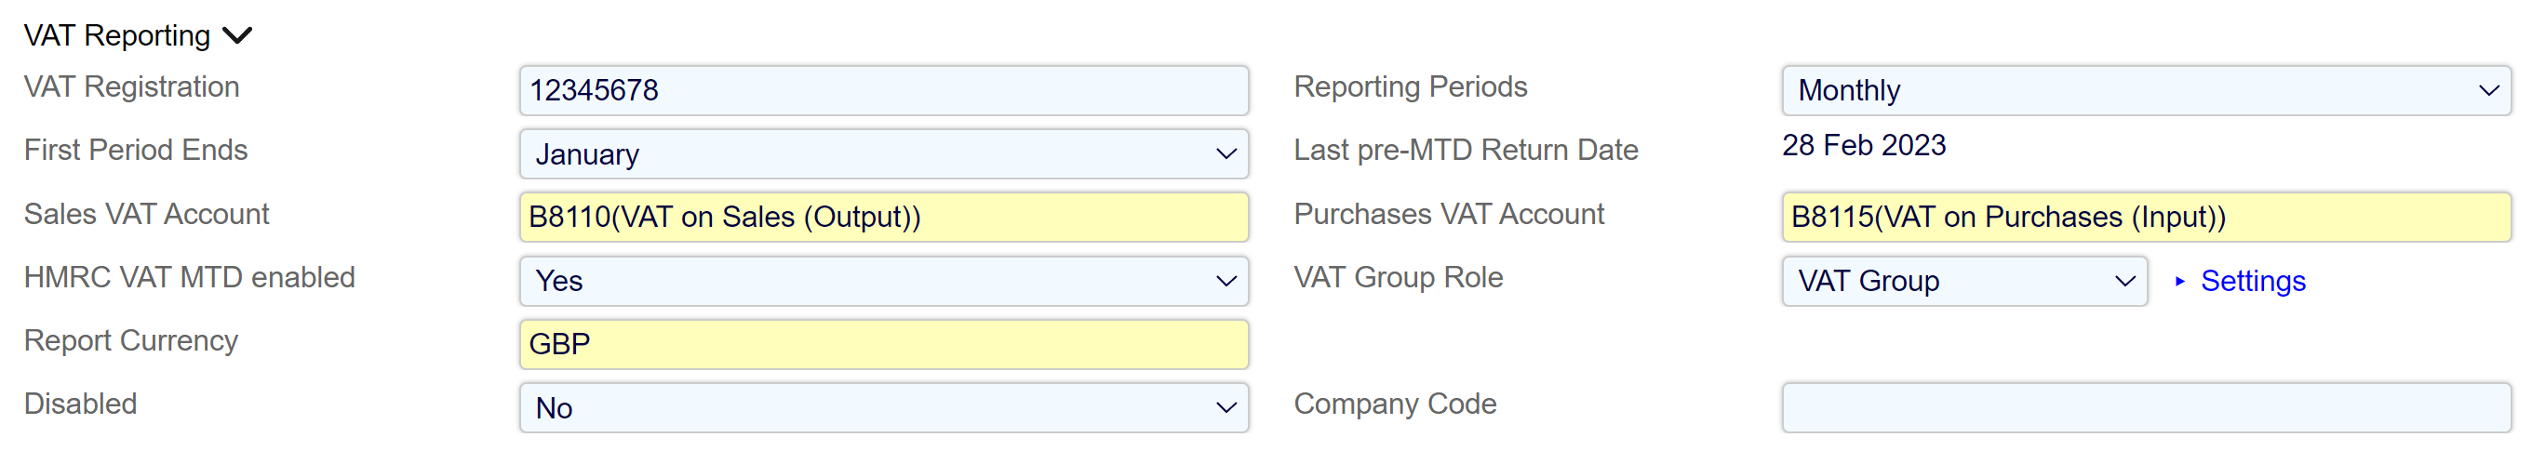Click the Company Code input field
Screen dimensions: 2545x464
tap(2145, 407)
